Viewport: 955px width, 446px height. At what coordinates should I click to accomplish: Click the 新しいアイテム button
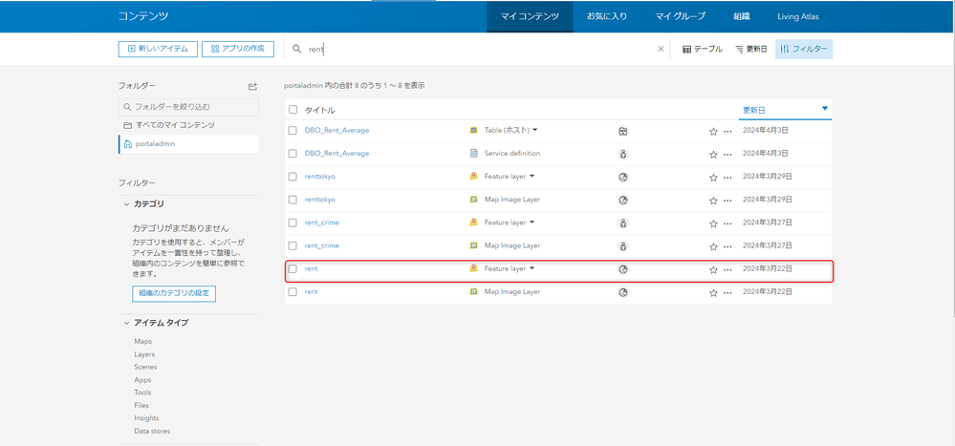158,49
